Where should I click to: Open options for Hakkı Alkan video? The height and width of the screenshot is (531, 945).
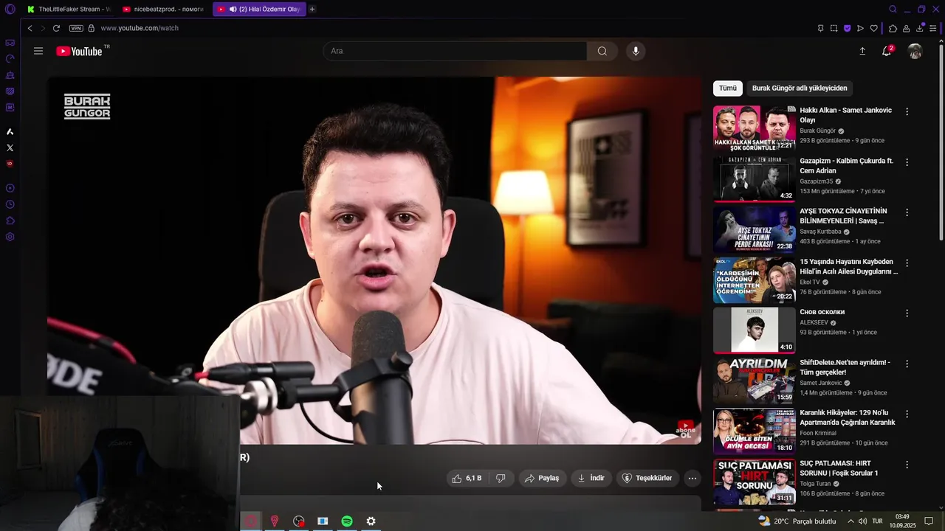[x=907, y=111]
